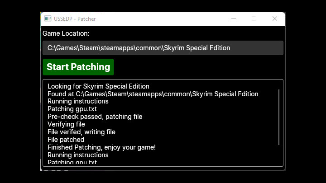Viewport: 326px width, 183px height.
Task: Click the Start Patching button
Action: [78, 67]
